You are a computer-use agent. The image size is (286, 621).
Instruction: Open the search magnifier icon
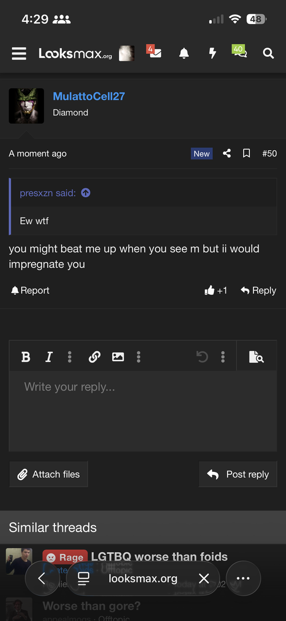coord(268,53)
